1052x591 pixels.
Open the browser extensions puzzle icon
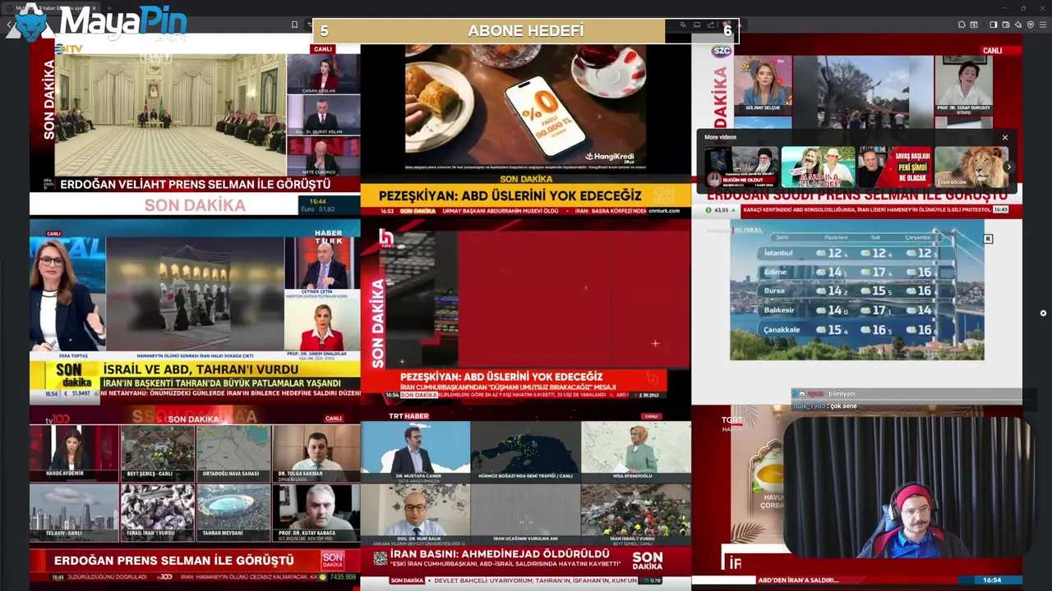point(962,25)
